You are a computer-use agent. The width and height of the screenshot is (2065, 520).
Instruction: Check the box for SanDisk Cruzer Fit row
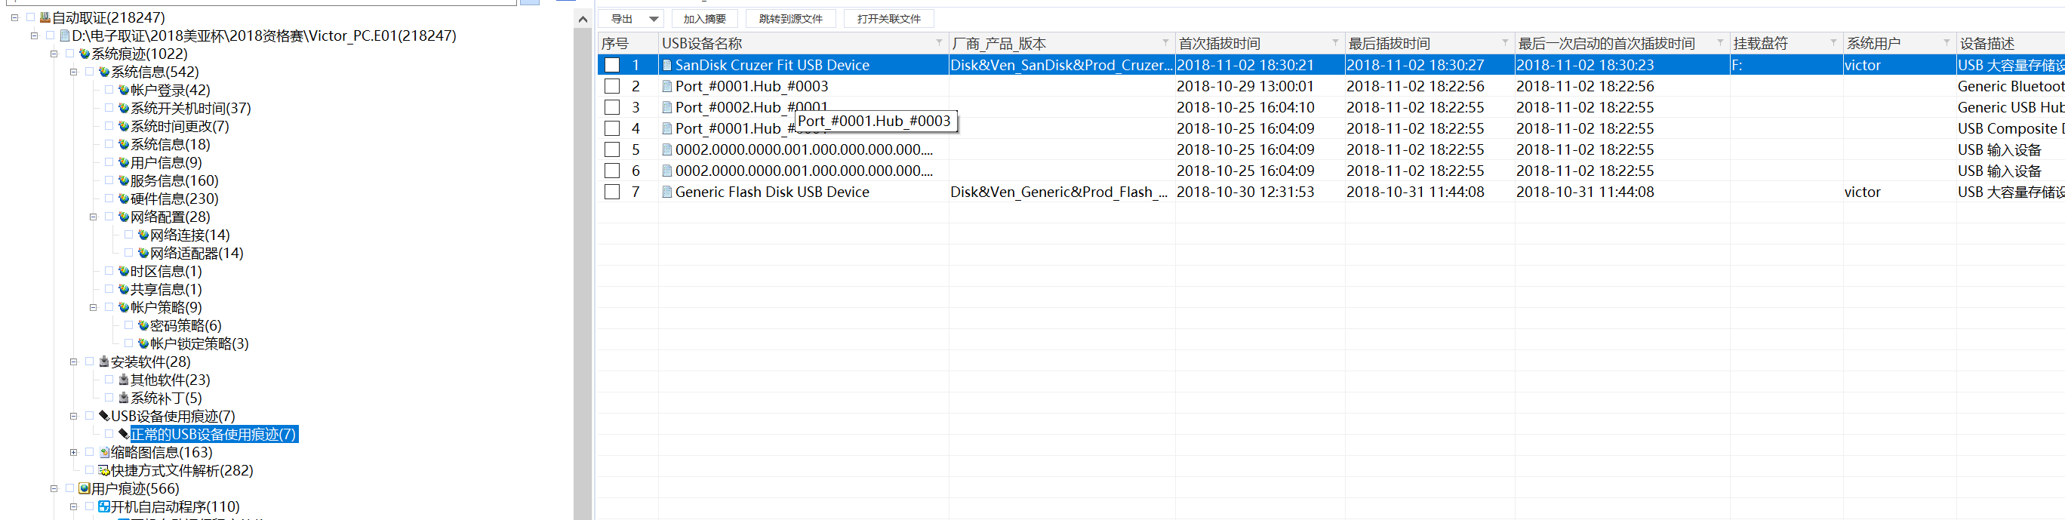[611, 65]
